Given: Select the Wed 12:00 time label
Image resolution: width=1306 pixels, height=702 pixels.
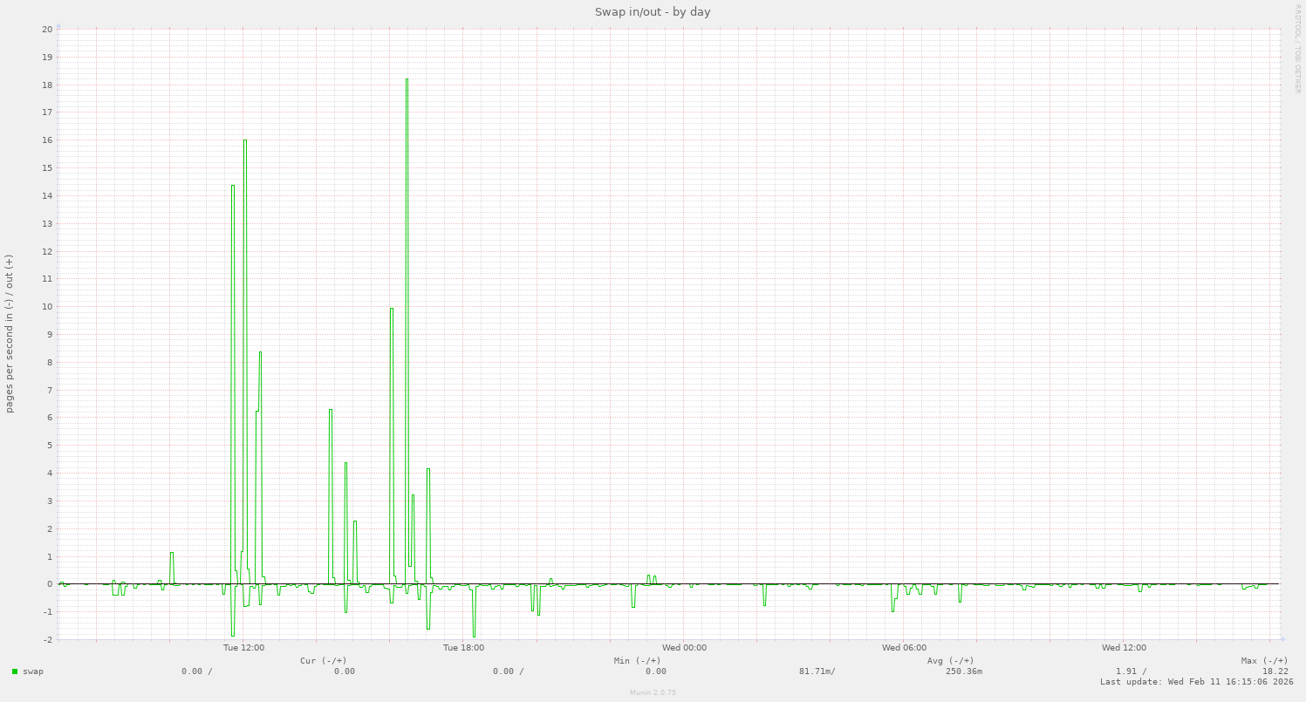Looking at the screenshot, I should [1124, 648].
